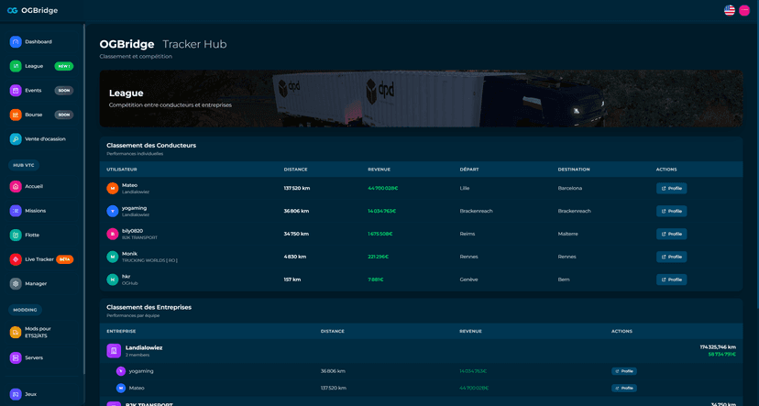Viewport: 759px width, 406px height.
Task: Open the Live Tracker icon
Action: (16, 259)
